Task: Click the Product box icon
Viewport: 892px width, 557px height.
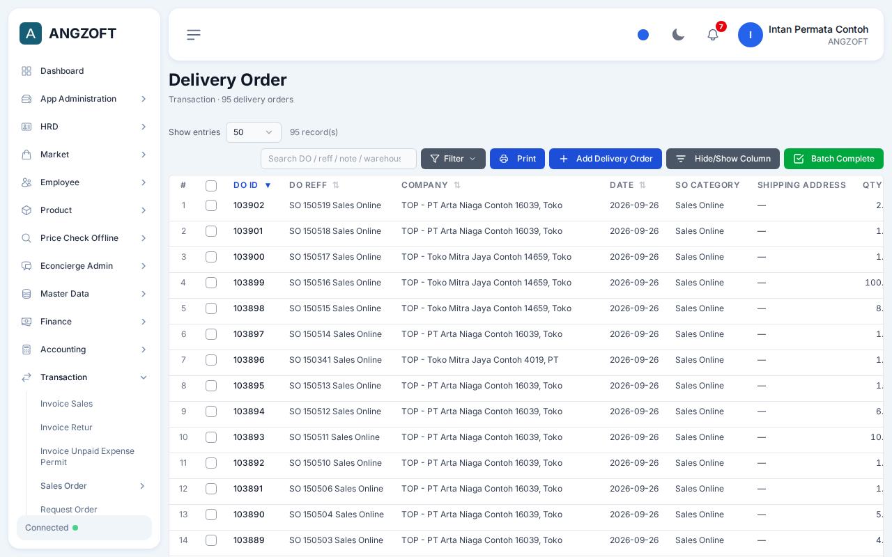Action: pos(26,210)
